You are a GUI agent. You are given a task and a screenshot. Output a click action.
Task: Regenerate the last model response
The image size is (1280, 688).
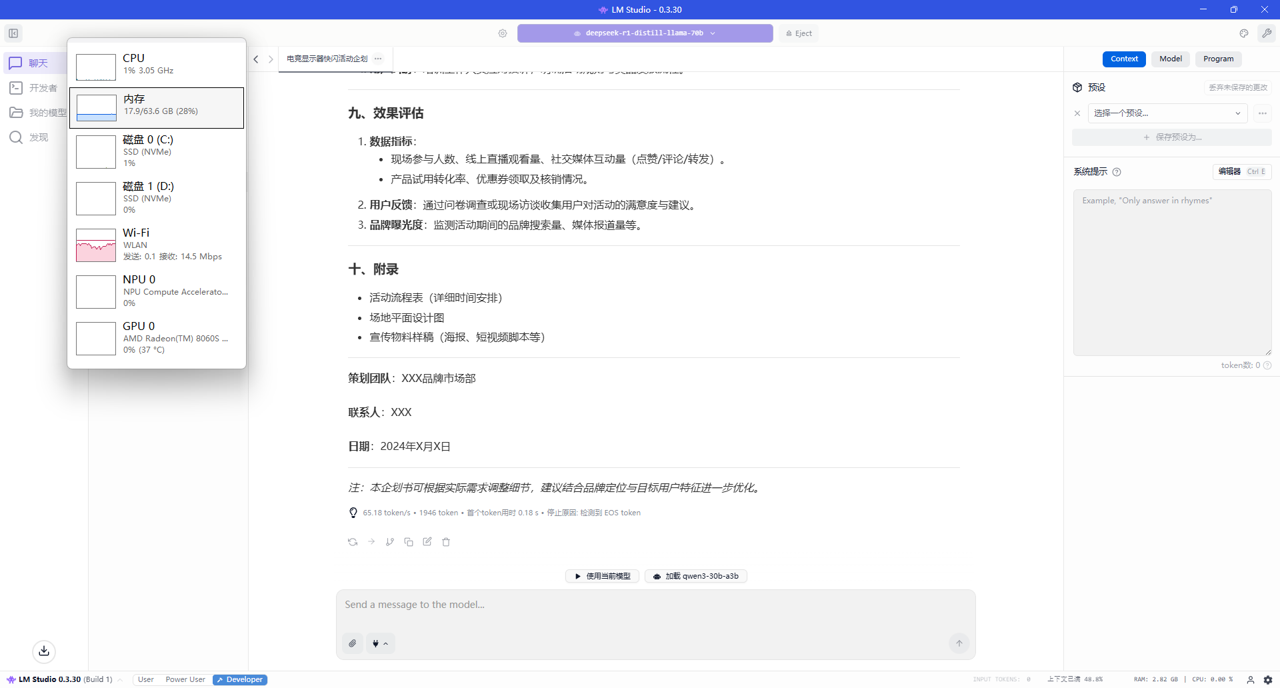353,542
